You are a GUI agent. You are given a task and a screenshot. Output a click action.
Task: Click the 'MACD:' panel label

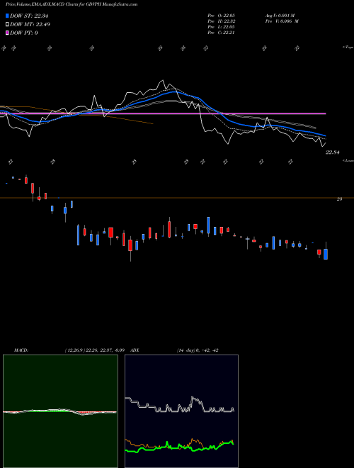[21, 350]
